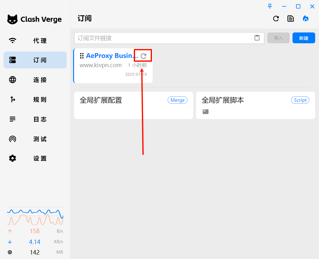
Task: Click the traffic speed graph
Action: (35, 216)
